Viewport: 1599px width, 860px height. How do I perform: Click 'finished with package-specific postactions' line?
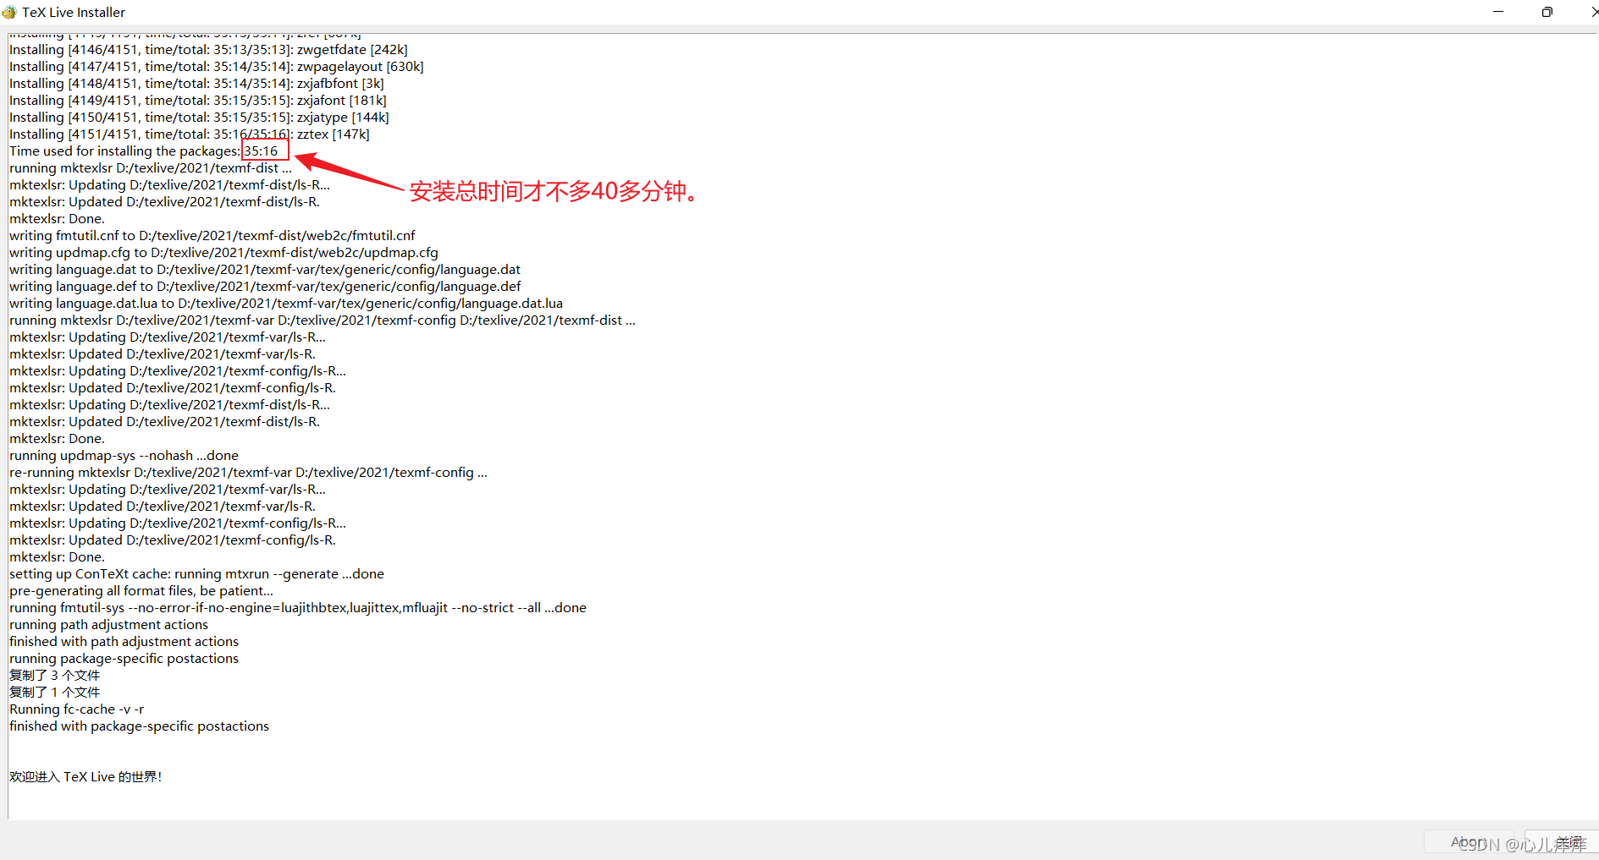[x=139, y=726]
